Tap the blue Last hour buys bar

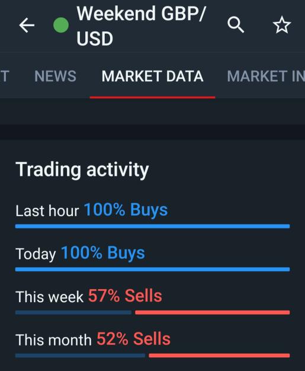[x=153, y=226]
